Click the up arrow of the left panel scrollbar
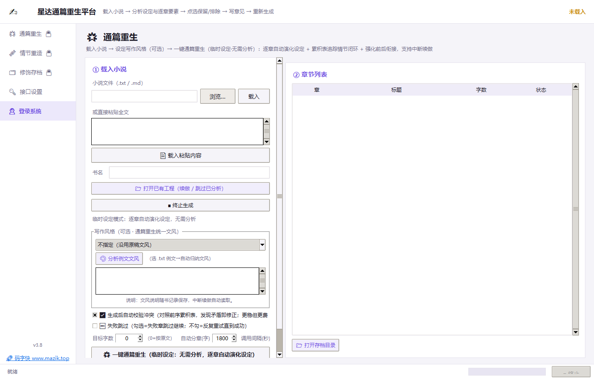This screenshot has height=379, width=594. point(279,61)
